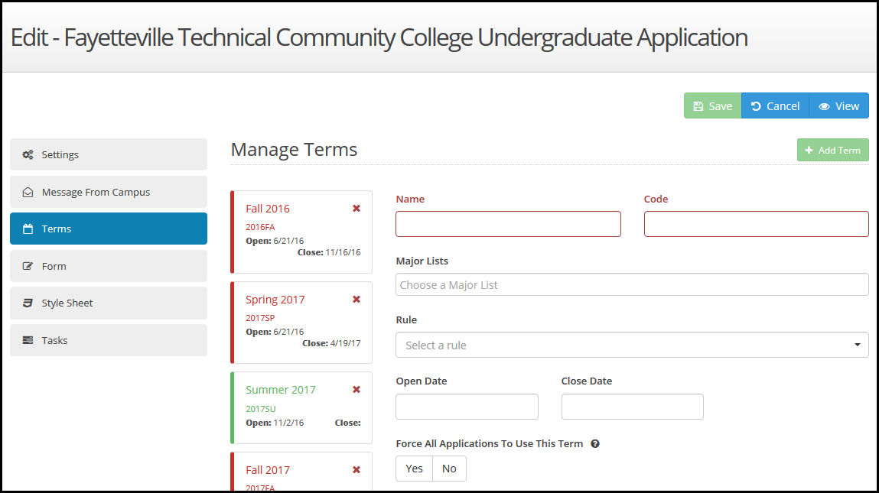Click the calendar icon on the Terms tab
The height and width of the screenshot is (493, 879).
click(x=30, y=229)
